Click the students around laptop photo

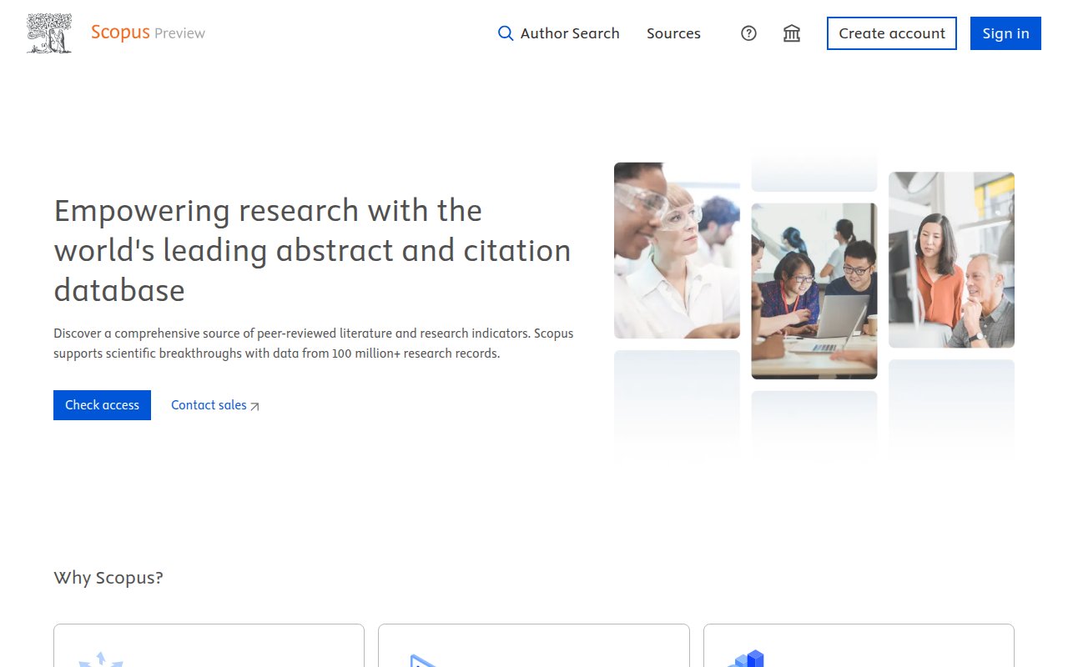pyautogui.click(x=814, y=291)
